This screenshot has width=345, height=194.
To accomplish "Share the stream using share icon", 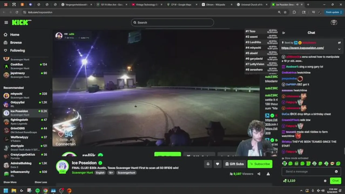I will tap(259, 174).
